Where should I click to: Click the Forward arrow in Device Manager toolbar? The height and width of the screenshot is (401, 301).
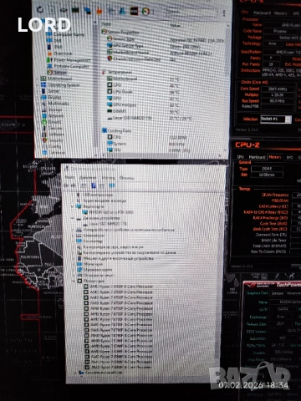click(74, 185)
